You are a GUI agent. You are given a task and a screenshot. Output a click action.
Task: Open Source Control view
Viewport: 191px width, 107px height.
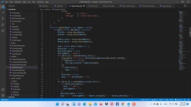pos(3,18)
